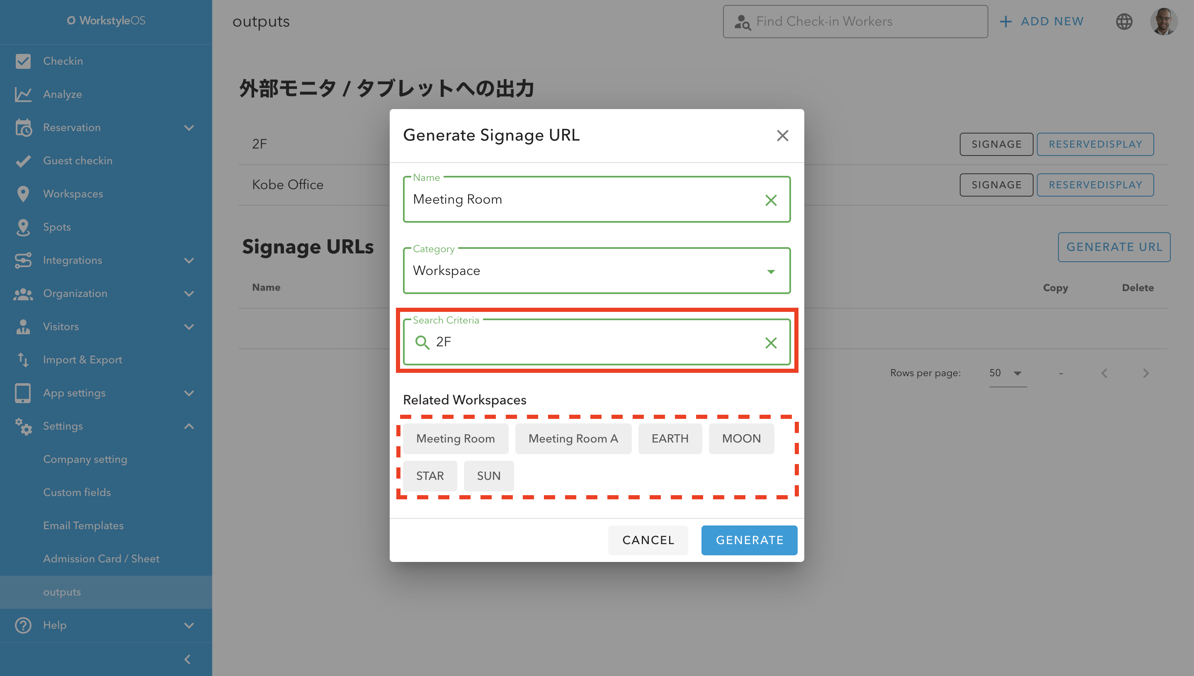
Task: Click SIGNAGE button for Kobe Office
Action: 996,185
